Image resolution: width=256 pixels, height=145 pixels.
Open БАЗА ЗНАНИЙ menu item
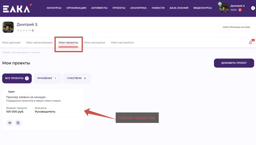[179, 8]
